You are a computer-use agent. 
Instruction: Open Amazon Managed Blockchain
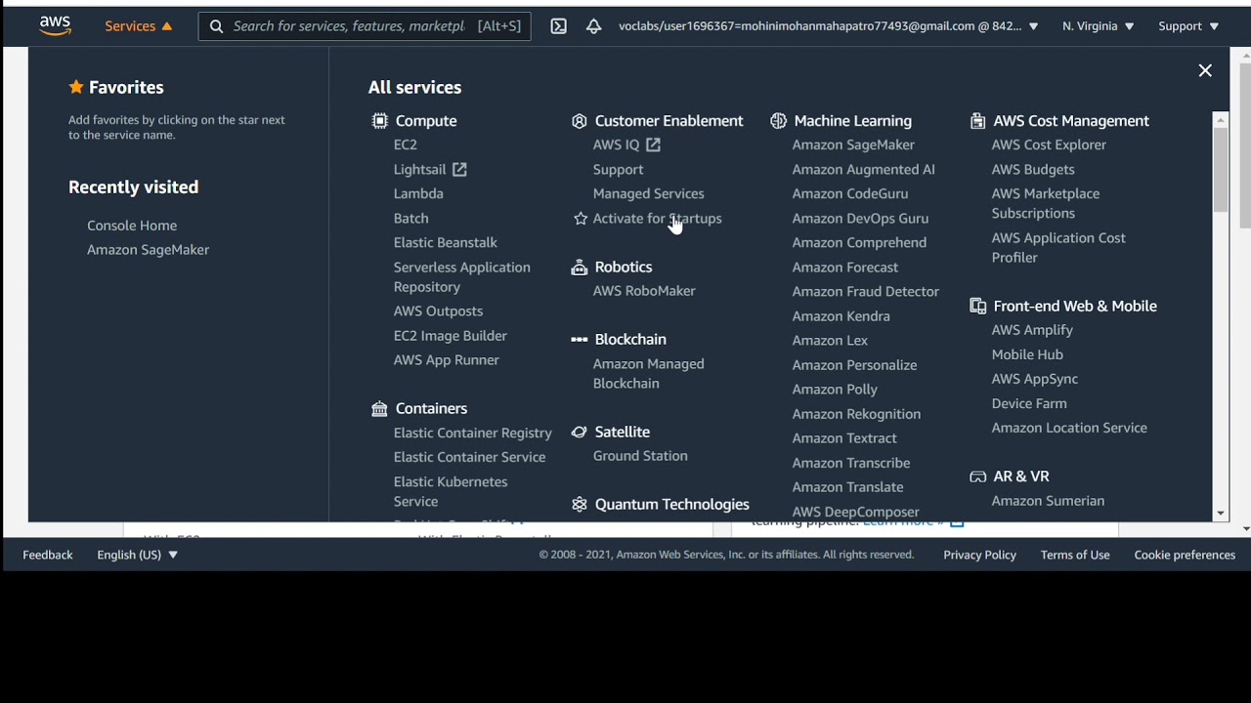click(x=648, y=374)
